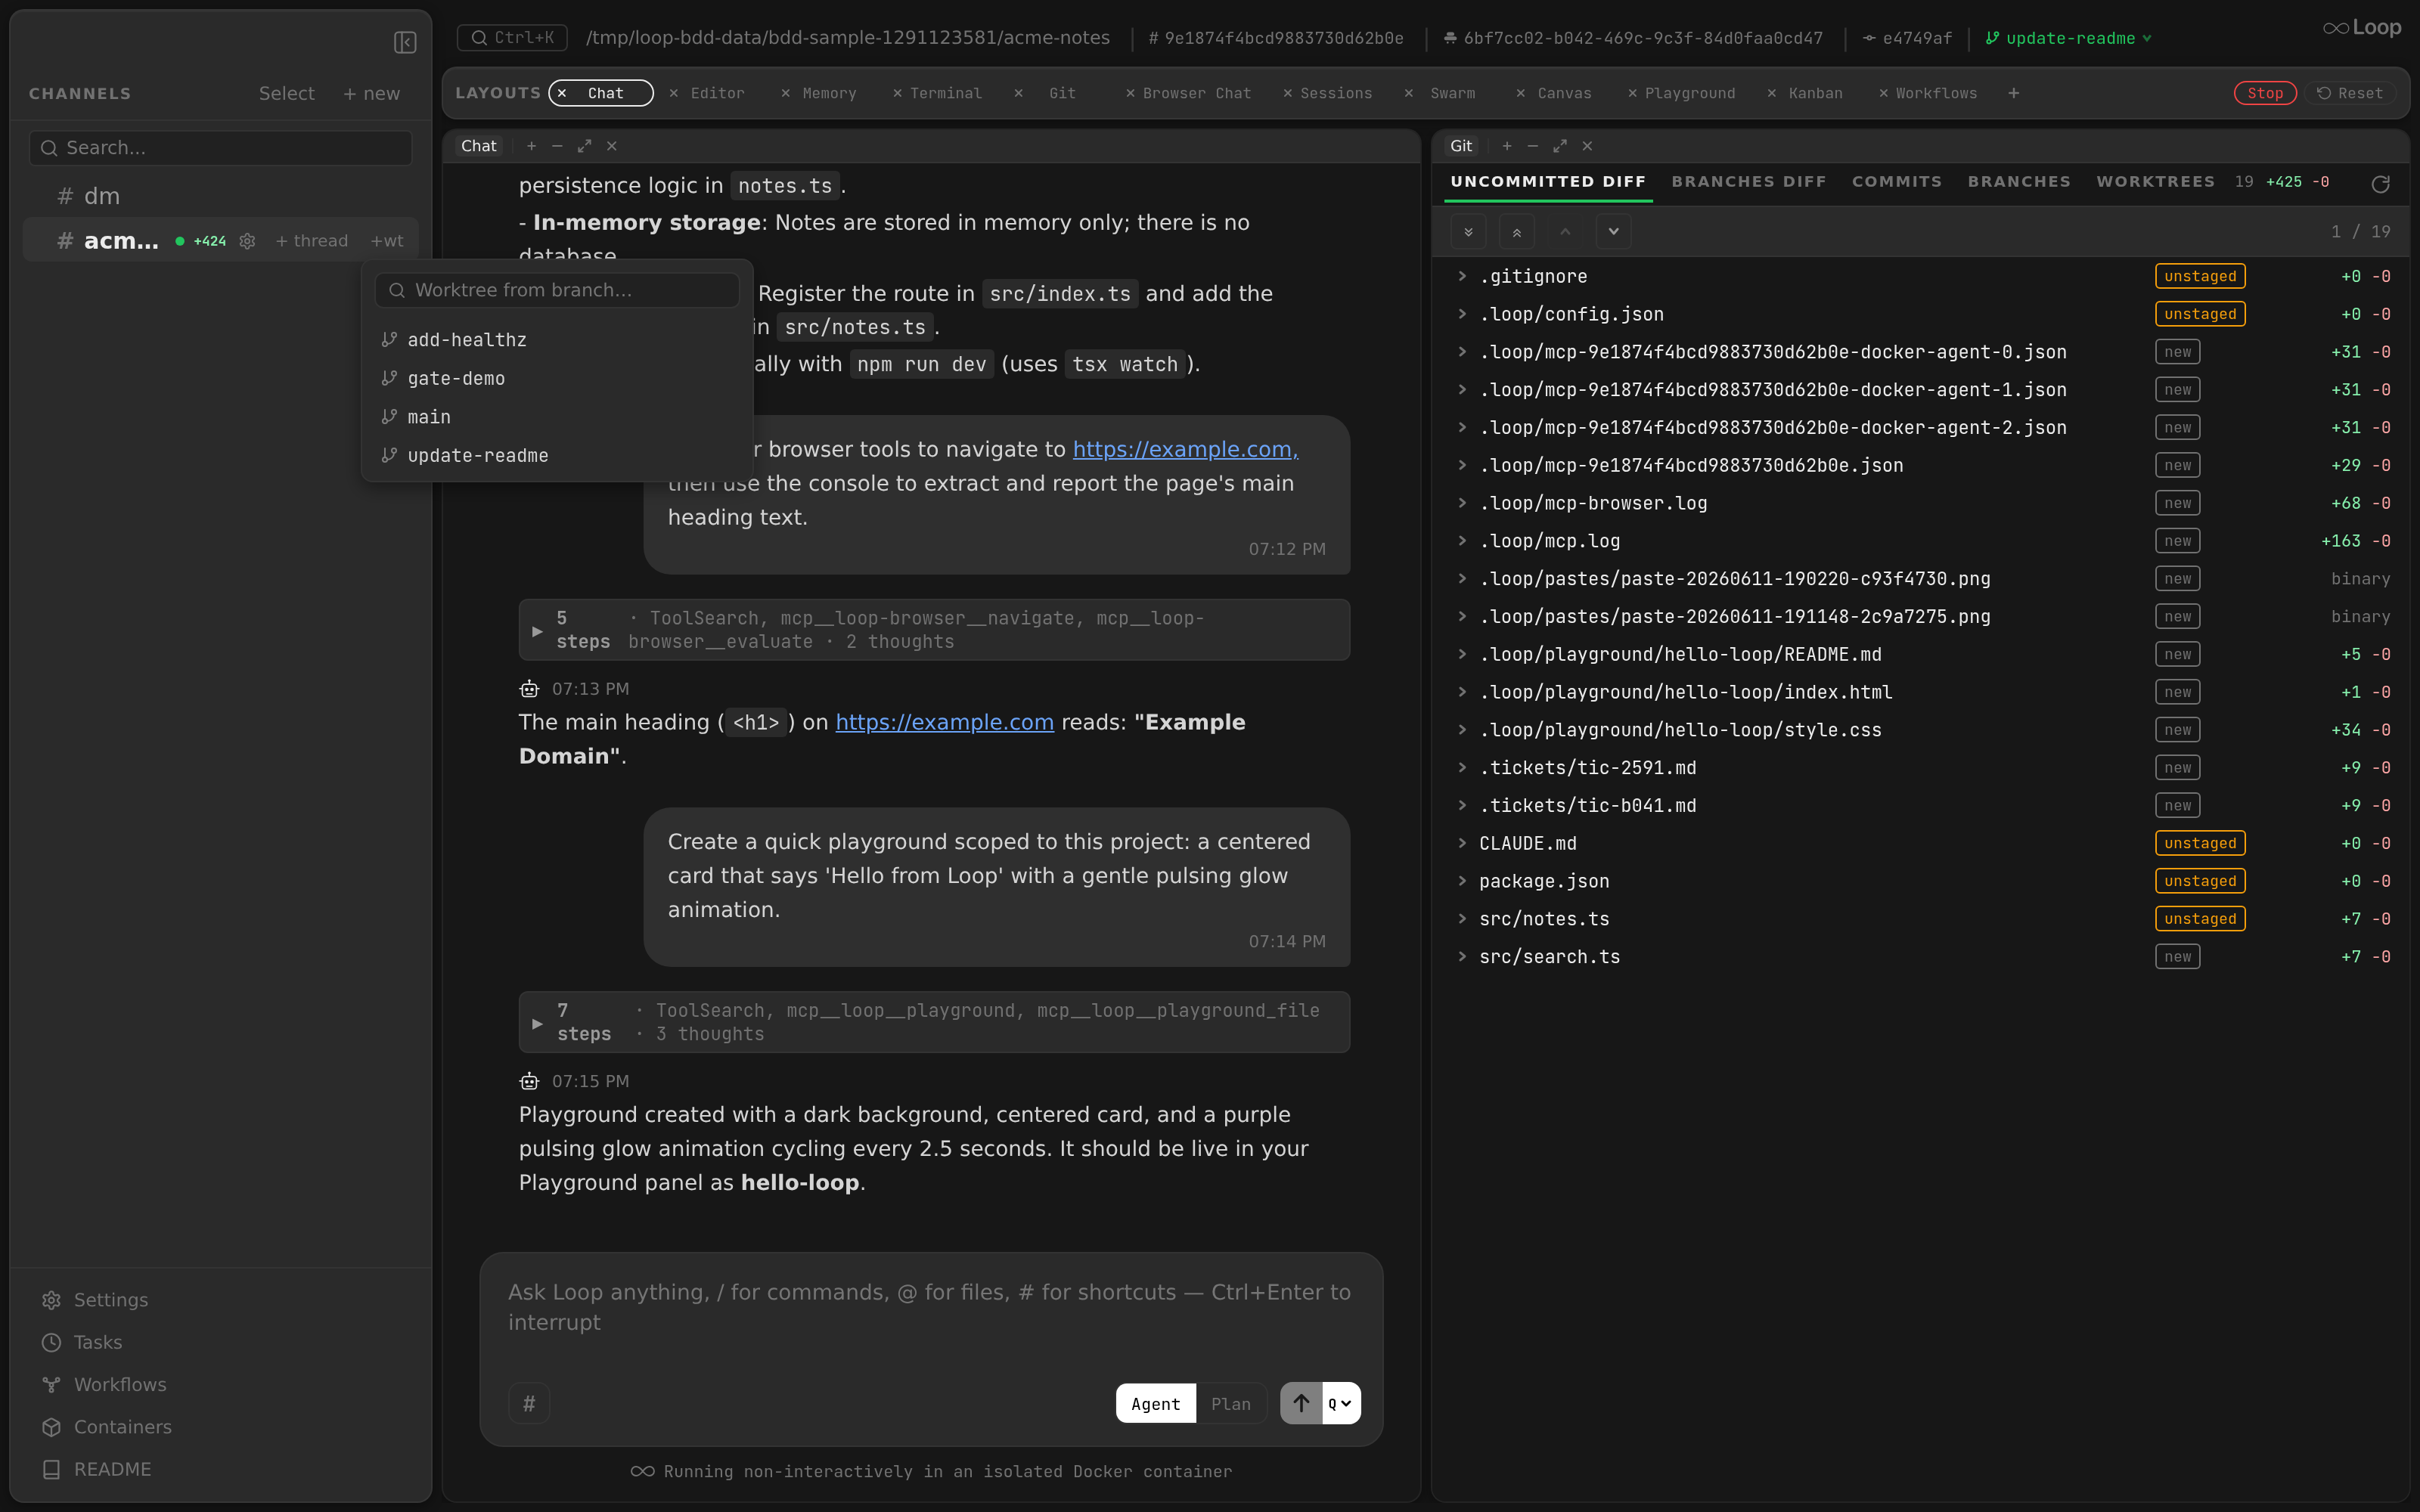Collapse the channels sidebar panel
This screenshot has height=1512, width=2420.
[x=405, y=42]
